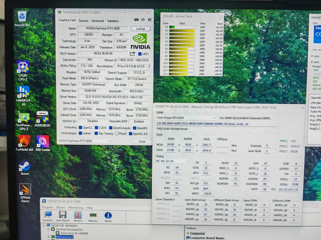Viewport: 321px width, 240px height.
Task: Open GPU-Z hamburger menu icon
Action: [150, 20]
